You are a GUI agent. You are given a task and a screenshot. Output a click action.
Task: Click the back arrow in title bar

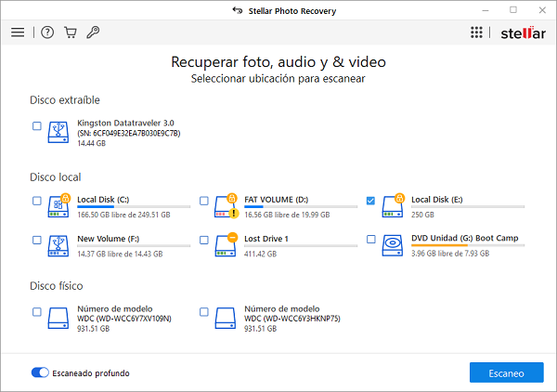pos(237,10)
